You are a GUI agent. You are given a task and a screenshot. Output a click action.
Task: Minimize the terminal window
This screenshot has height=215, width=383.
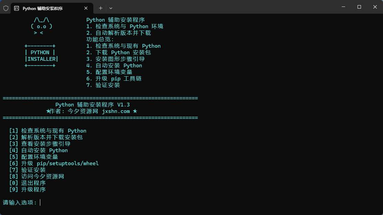[x=343, y=7]
